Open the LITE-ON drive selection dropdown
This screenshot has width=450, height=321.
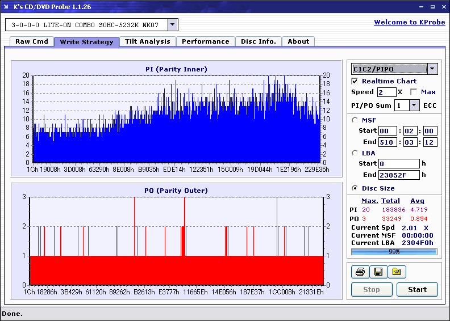pyautogui.click(x=173, y=25)
